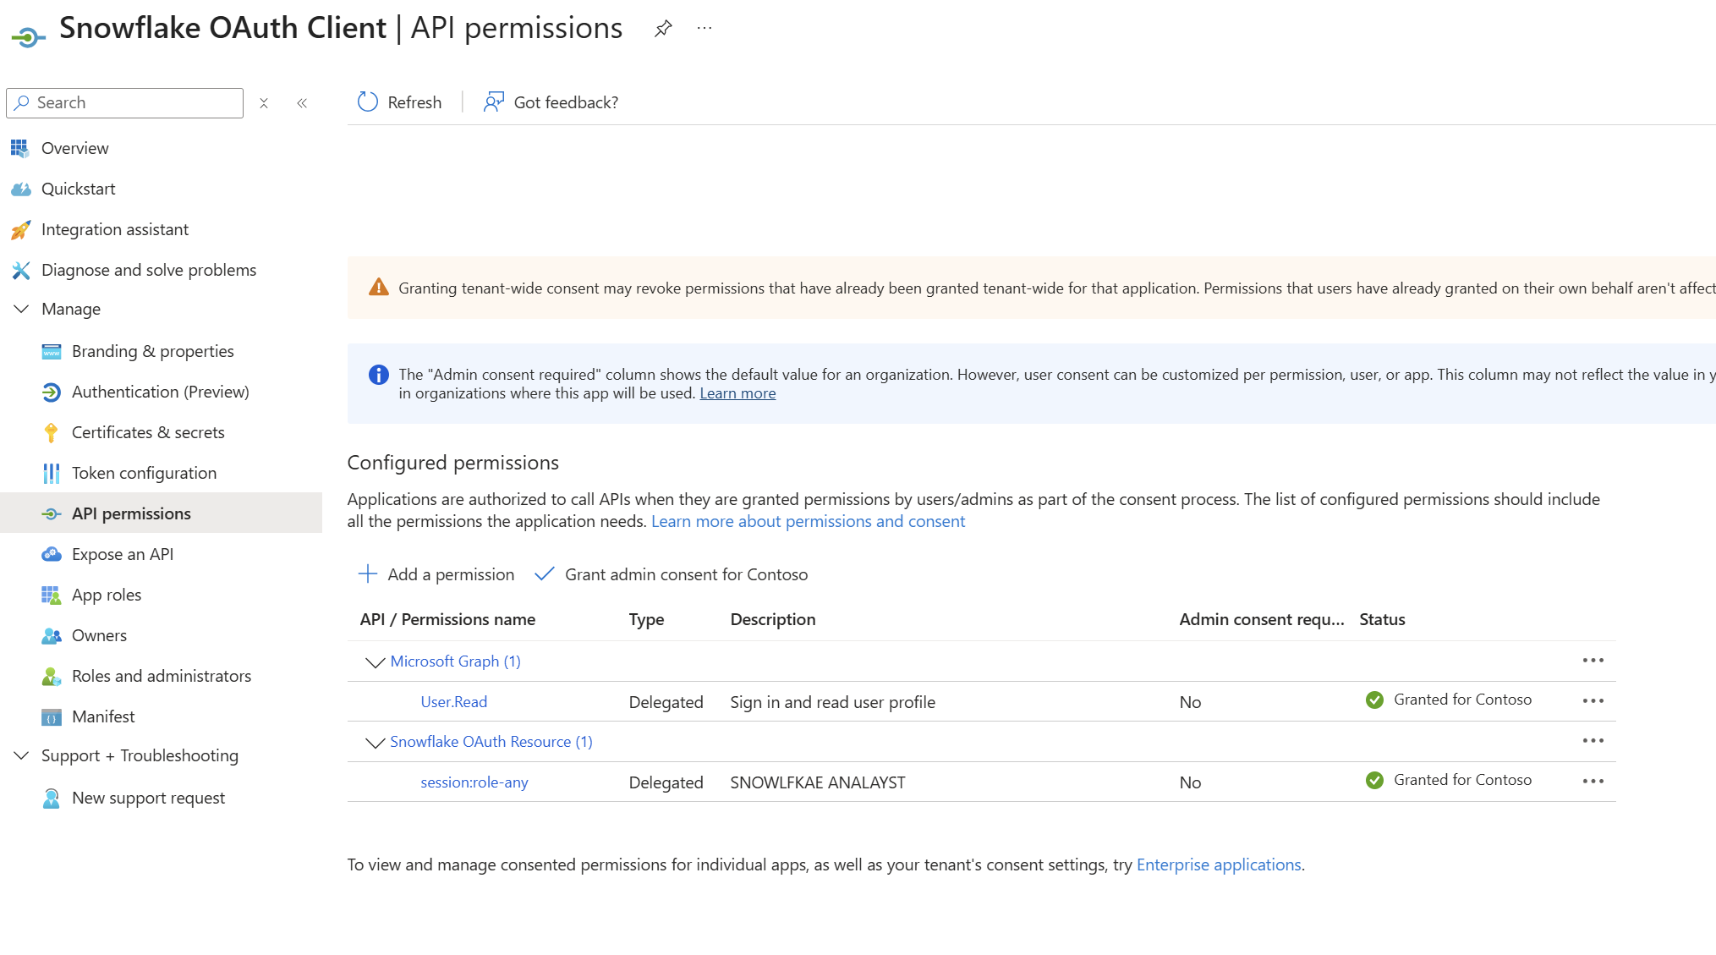
Task: Click the API permissions sidebar icon
Action: (x=52, y=513)
